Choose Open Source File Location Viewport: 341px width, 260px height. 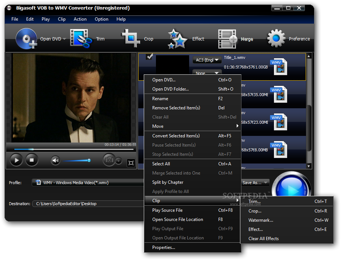[x=193, y=219]
